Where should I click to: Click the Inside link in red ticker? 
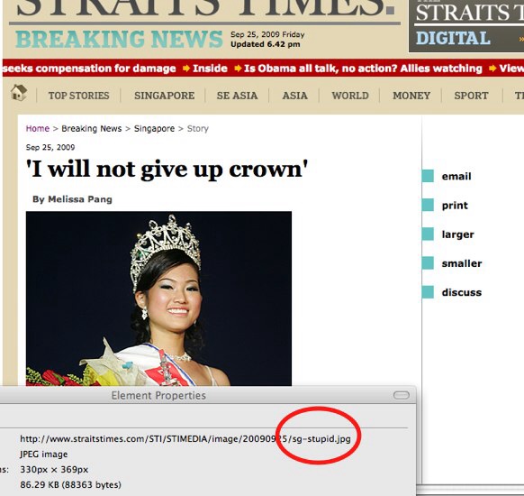tap(210, 69)
